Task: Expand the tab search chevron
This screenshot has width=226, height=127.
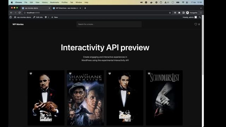Action: point(201,8)
